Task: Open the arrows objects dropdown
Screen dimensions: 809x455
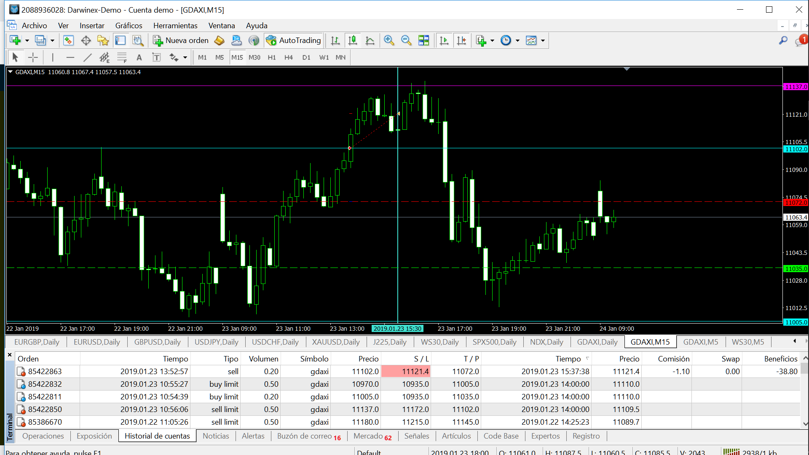Action: (x=185, y=57)
